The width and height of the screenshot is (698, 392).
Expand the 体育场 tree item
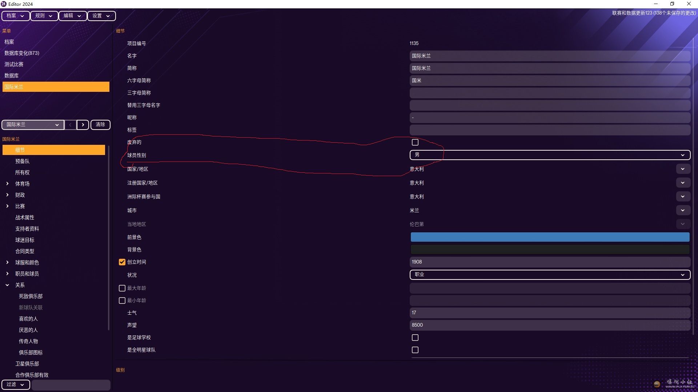pyautogui.click(x=7, y=184)
